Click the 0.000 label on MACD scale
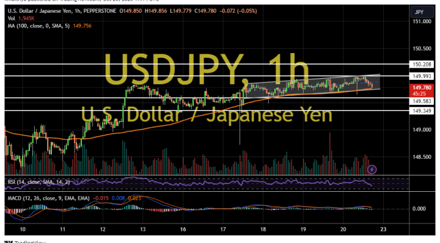 coord(419,209)
